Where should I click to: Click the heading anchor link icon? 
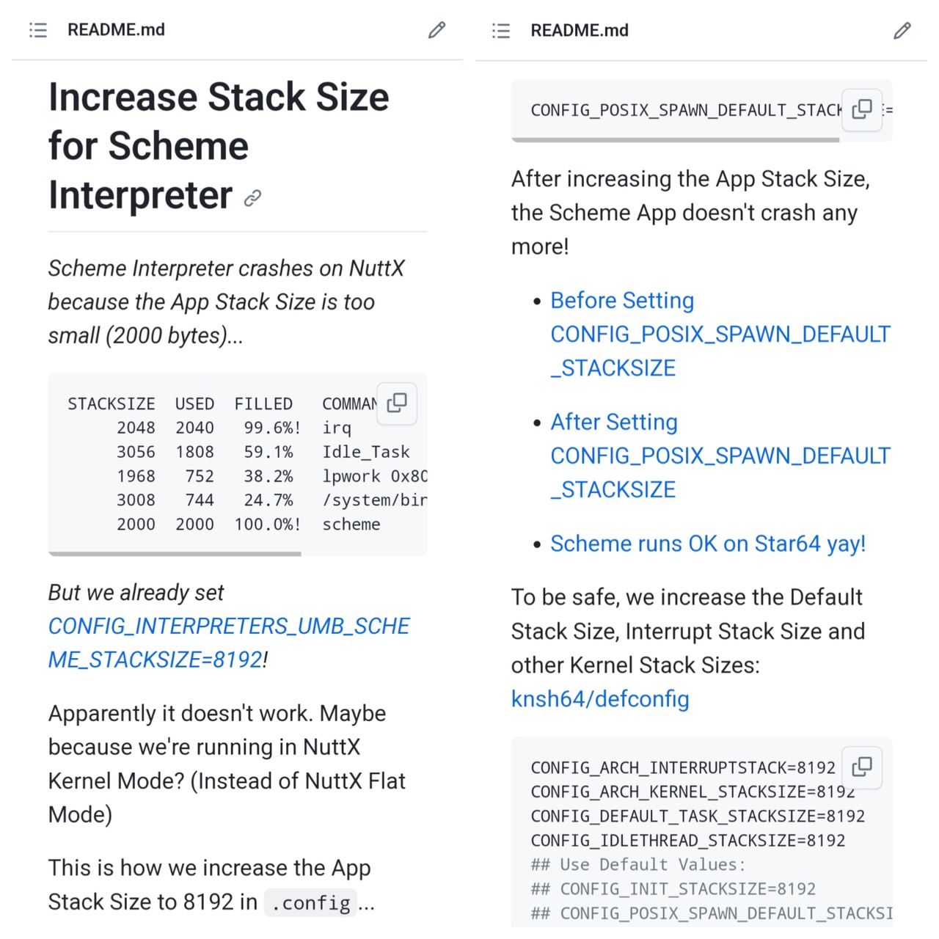pyautogui.click(x=253, y=198)
